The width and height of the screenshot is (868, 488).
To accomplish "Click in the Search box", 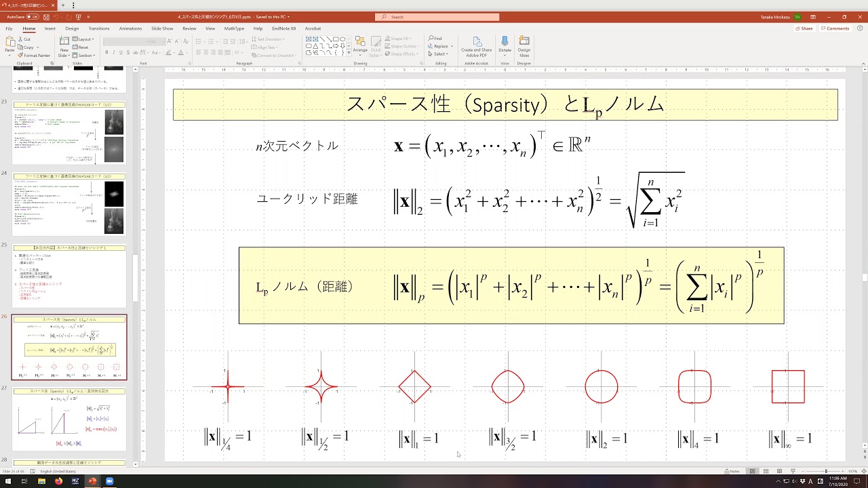I will tap(438, 17).
